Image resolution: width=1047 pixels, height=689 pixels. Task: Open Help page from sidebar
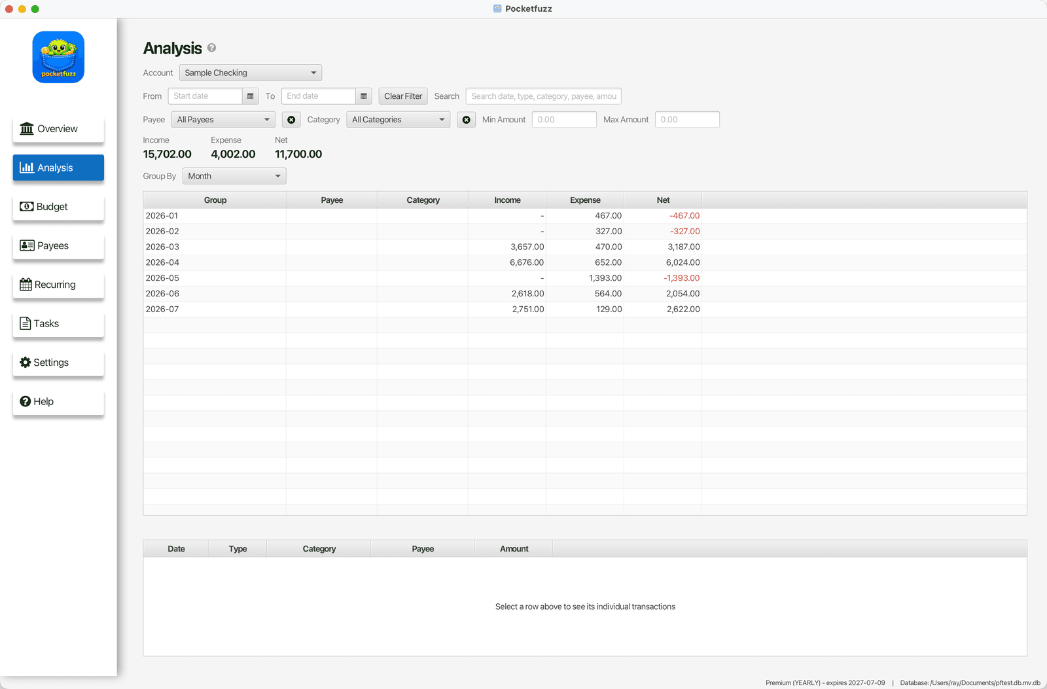pos(58,401)
